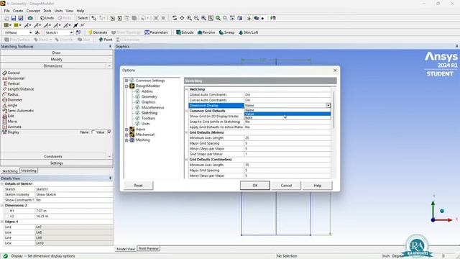The image size is (460, 259).
Task: Expand the Common Settings tree node
Action: 126,81
